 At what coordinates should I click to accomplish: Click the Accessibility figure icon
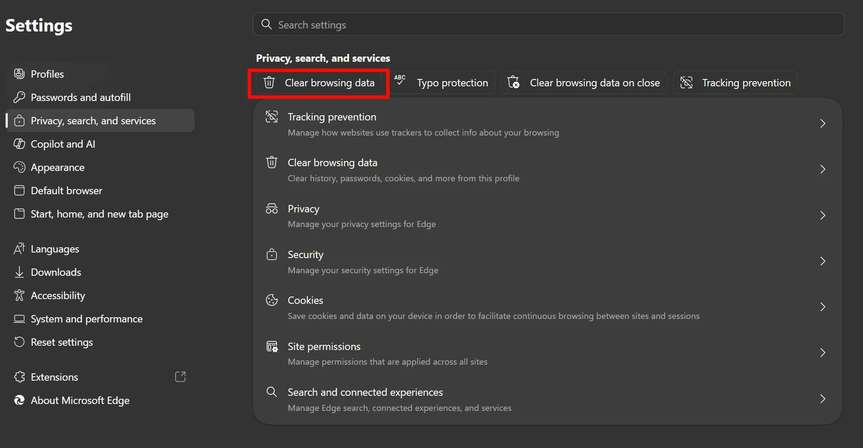(x=19, y=295)
